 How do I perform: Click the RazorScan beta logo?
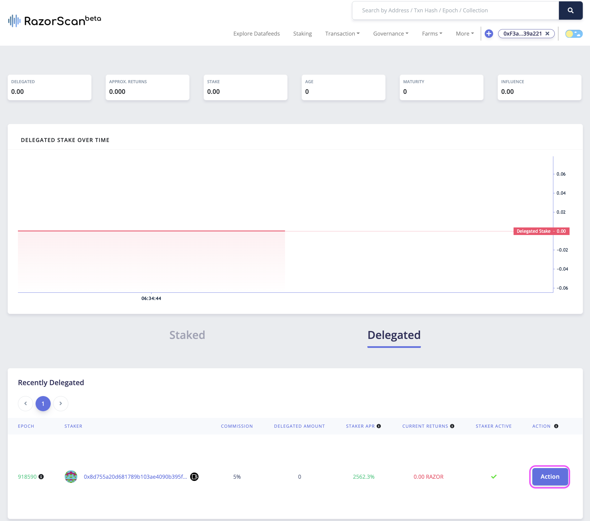[x=54, y=20]
